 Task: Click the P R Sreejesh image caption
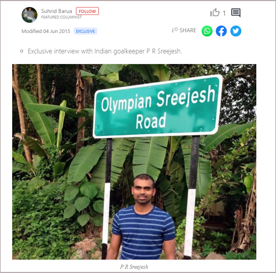click(x=134, y=267)
